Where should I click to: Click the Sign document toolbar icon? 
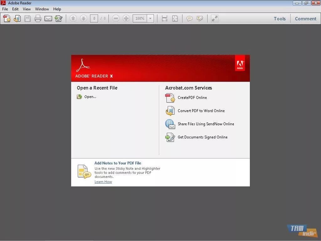(x=59, y=19)
